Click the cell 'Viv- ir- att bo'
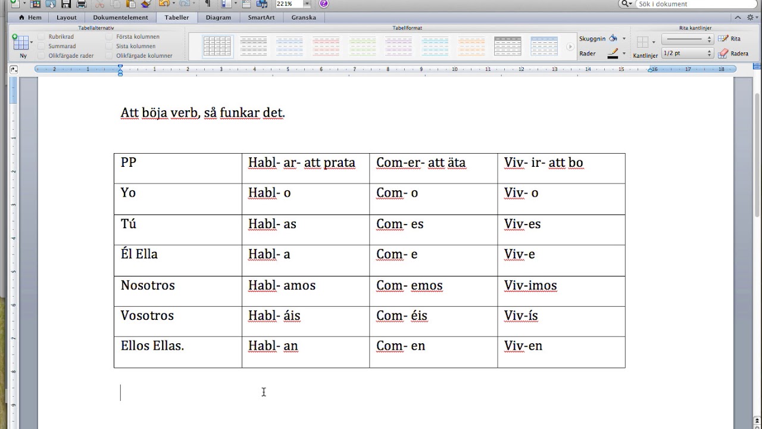Image resolution: width=762 pixels, height=429 pixels. pyautogui.click(x=561, y=168)
